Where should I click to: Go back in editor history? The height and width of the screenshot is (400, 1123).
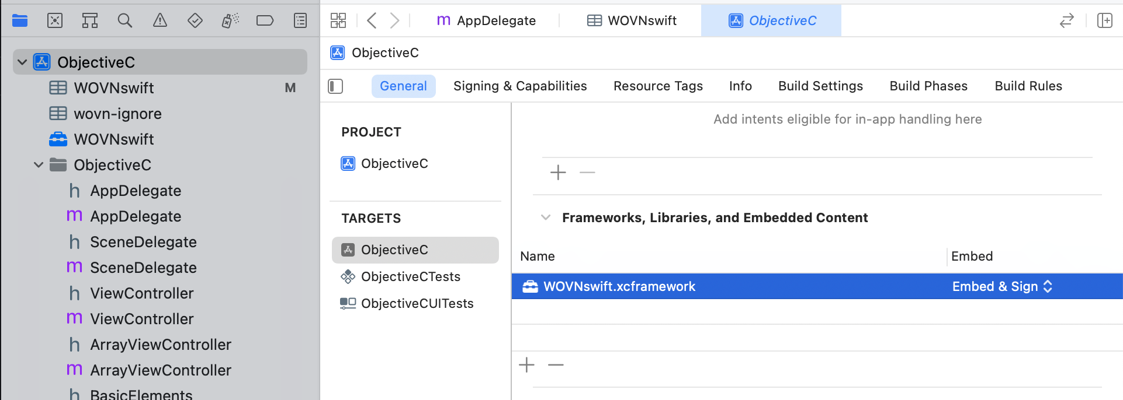372,21
